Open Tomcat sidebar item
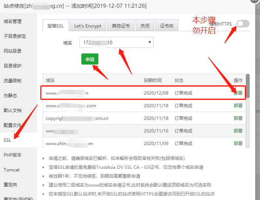The image size is (260, 200). [x=11, y=170]
